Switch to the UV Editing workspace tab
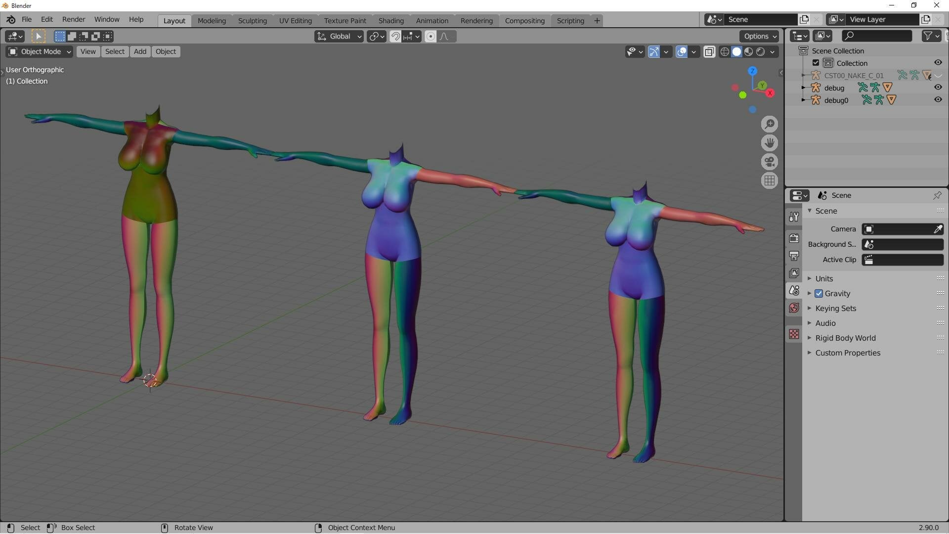Viewport: 949px width, 534px height. tap(295, 21)
